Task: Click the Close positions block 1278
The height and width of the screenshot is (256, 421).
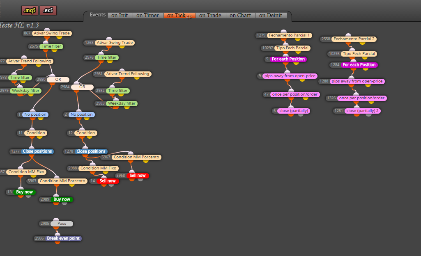Action: (x=91, y=151)
